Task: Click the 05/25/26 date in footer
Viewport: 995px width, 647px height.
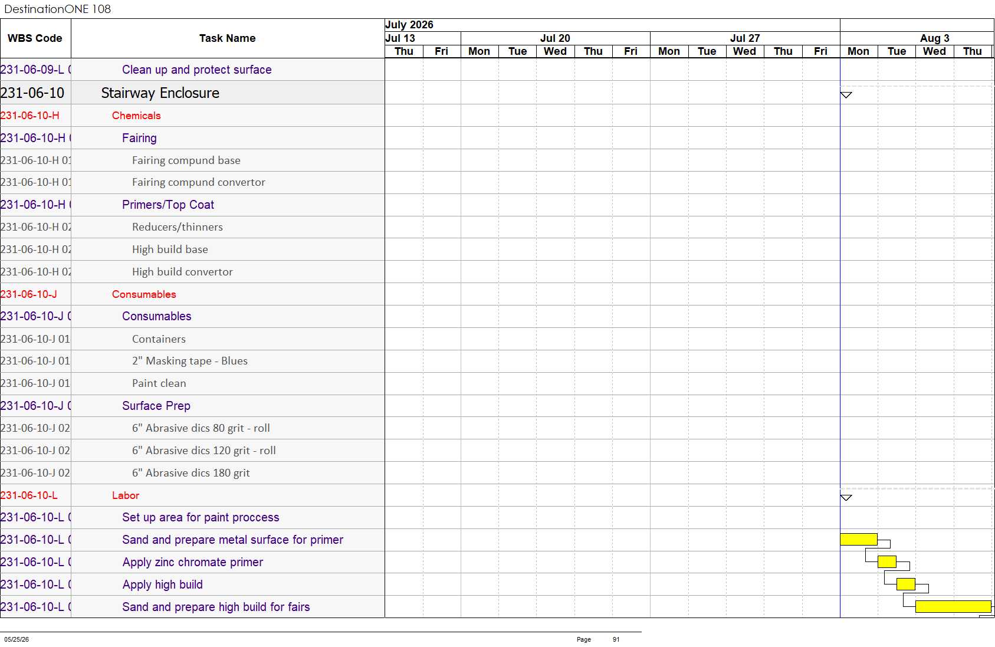Action: (17, 639)
